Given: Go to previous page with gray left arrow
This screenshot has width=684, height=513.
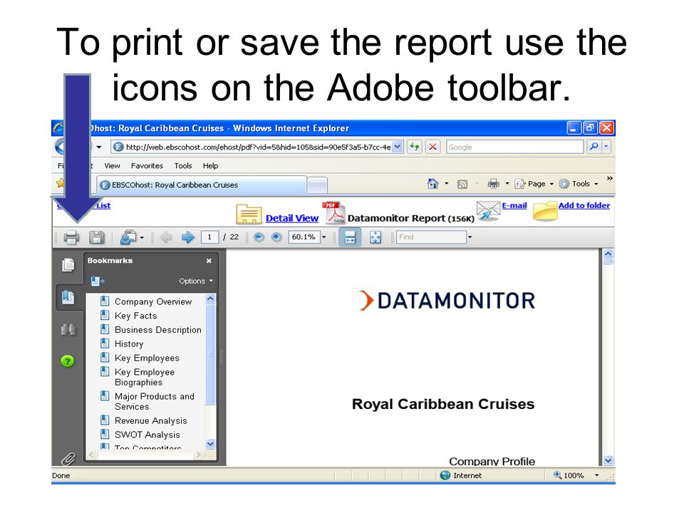Looking at the screenshot, I should click(x=166, y=237).
